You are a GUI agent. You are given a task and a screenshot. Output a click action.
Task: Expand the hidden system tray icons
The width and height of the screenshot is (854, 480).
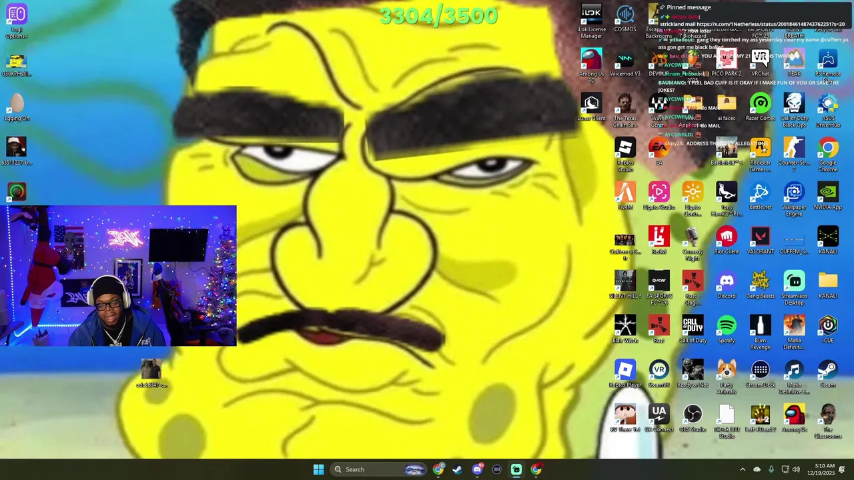(x=743, y=469)
